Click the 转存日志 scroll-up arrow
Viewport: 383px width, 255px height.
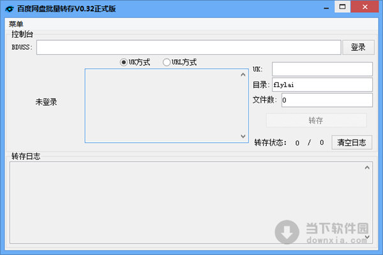point(367,168)
